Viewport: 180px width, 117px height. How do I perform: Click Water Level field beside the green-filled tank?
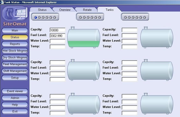click(58, 41)
